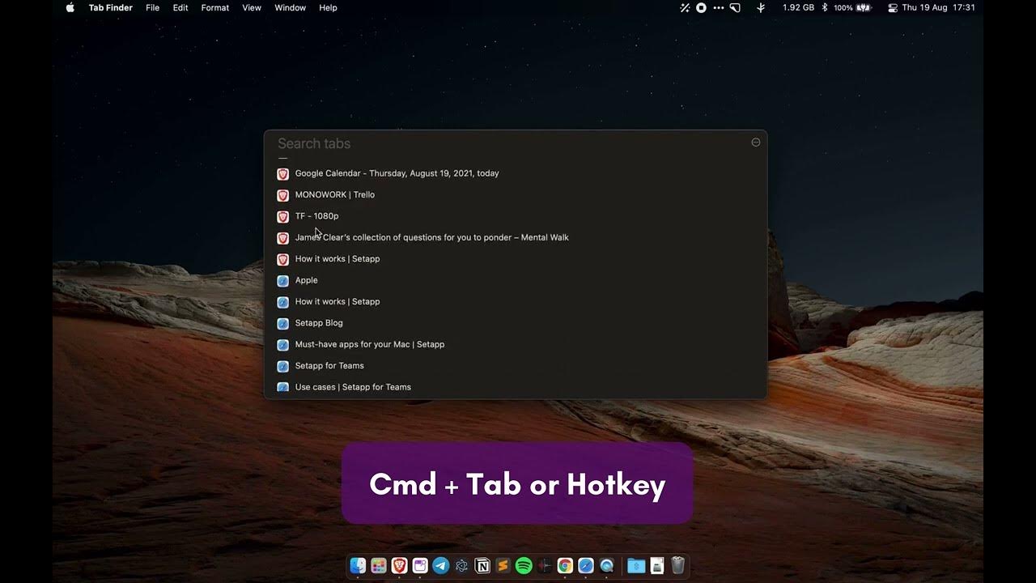Open QuickTime Player from the Dock
This screenshot has width=1036, height=583.
click(x=607, y=566)
